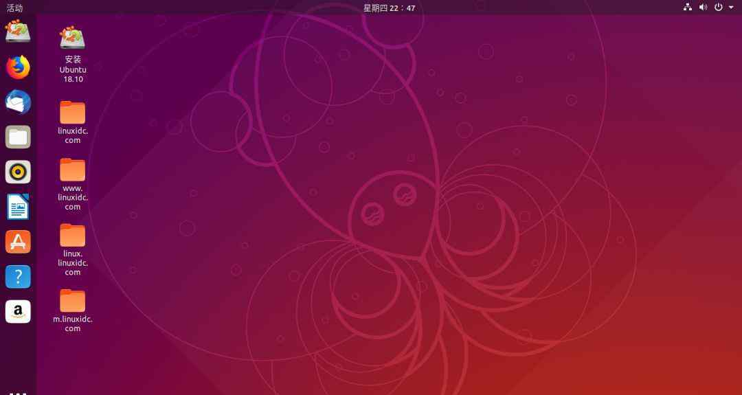
Task: Open LibreOffice Writer from the dock
Action: pos(18,207)
